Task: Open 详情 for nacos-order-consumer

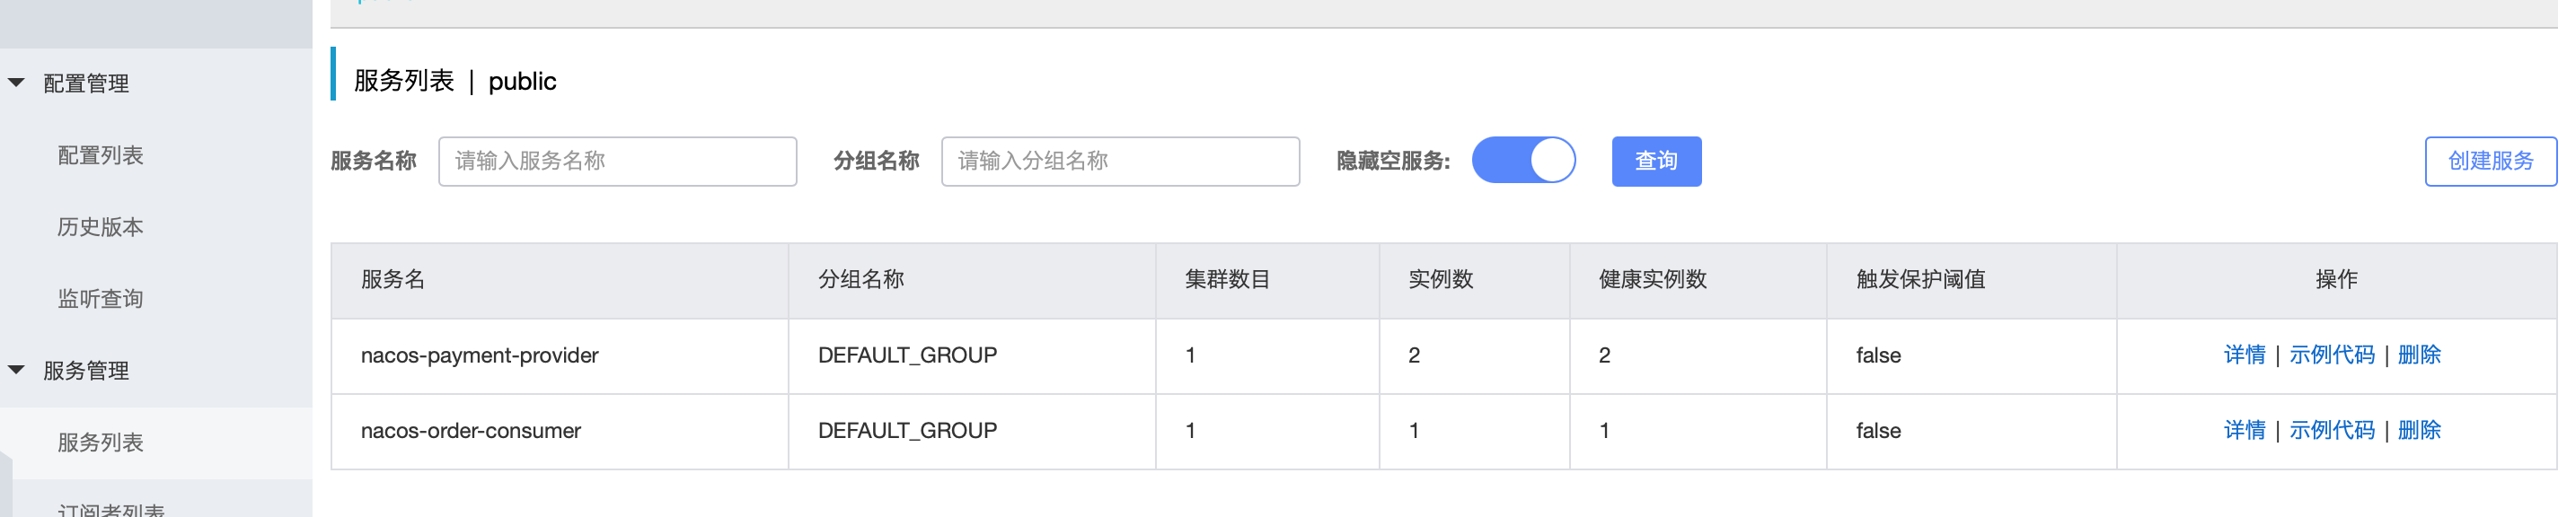Action: click(x=2245, y=430)
